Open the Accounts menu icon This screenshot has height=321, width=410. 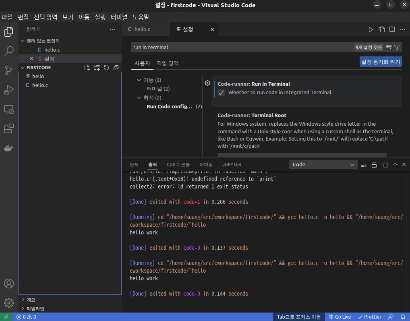(x=9, y=284)
